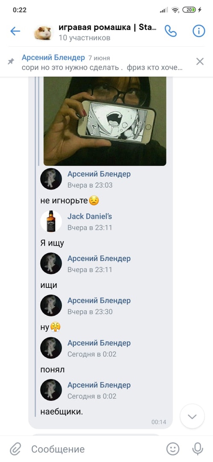Dismiss the pinned message with X
Image resolution: width=213 pixels, height=462 pixels.
point(200,61)
